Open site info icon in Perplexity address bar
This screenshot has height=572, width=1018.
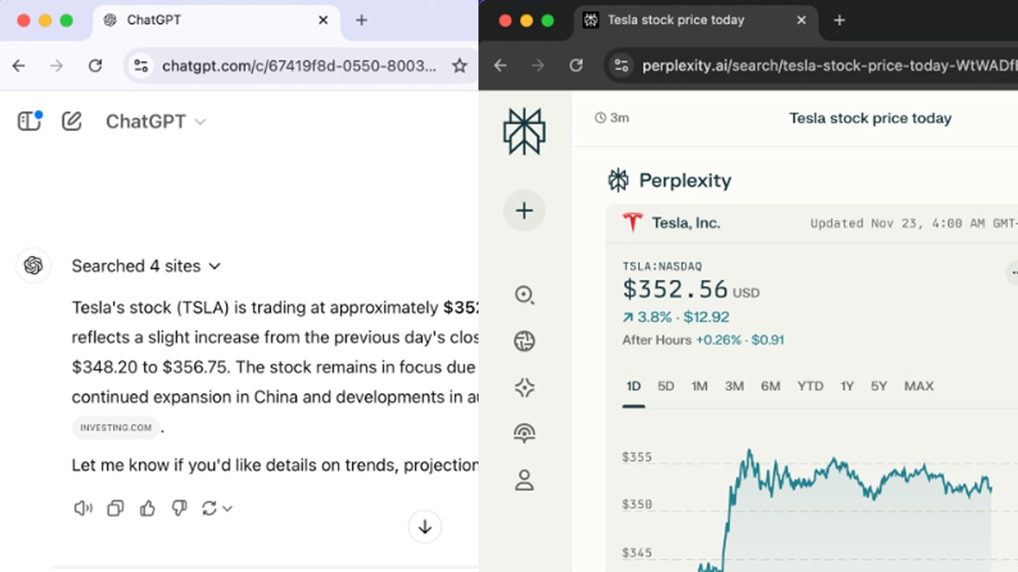[x=621, y=65]
